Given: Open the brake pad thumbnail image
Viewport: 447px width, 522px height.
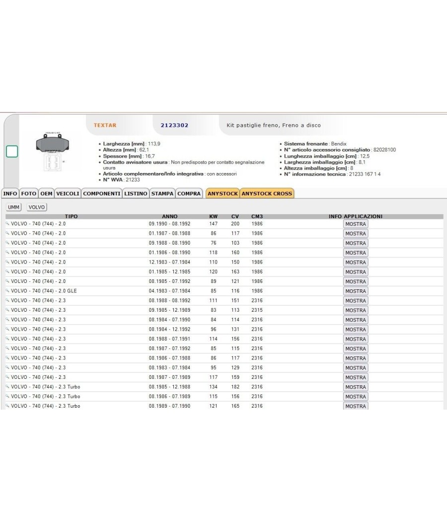Looking at the screenshot, I should coord(53,152).
